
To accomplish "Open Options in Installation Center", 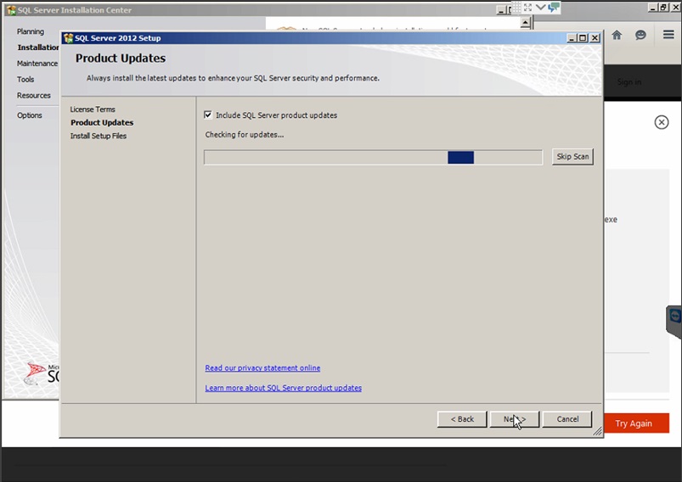I will pyautogui.click(x=30, y=115).
